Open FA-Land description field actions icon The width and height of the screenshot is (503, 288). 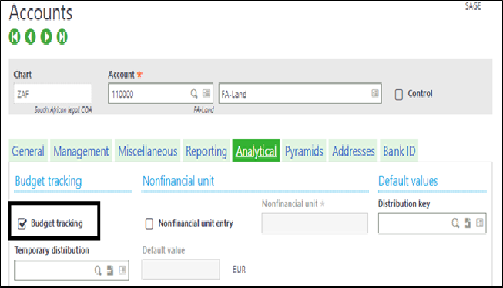tap(375, 93)
